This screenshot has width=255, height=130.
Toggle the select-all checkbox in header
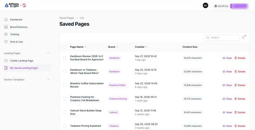[x=65, y=47]
